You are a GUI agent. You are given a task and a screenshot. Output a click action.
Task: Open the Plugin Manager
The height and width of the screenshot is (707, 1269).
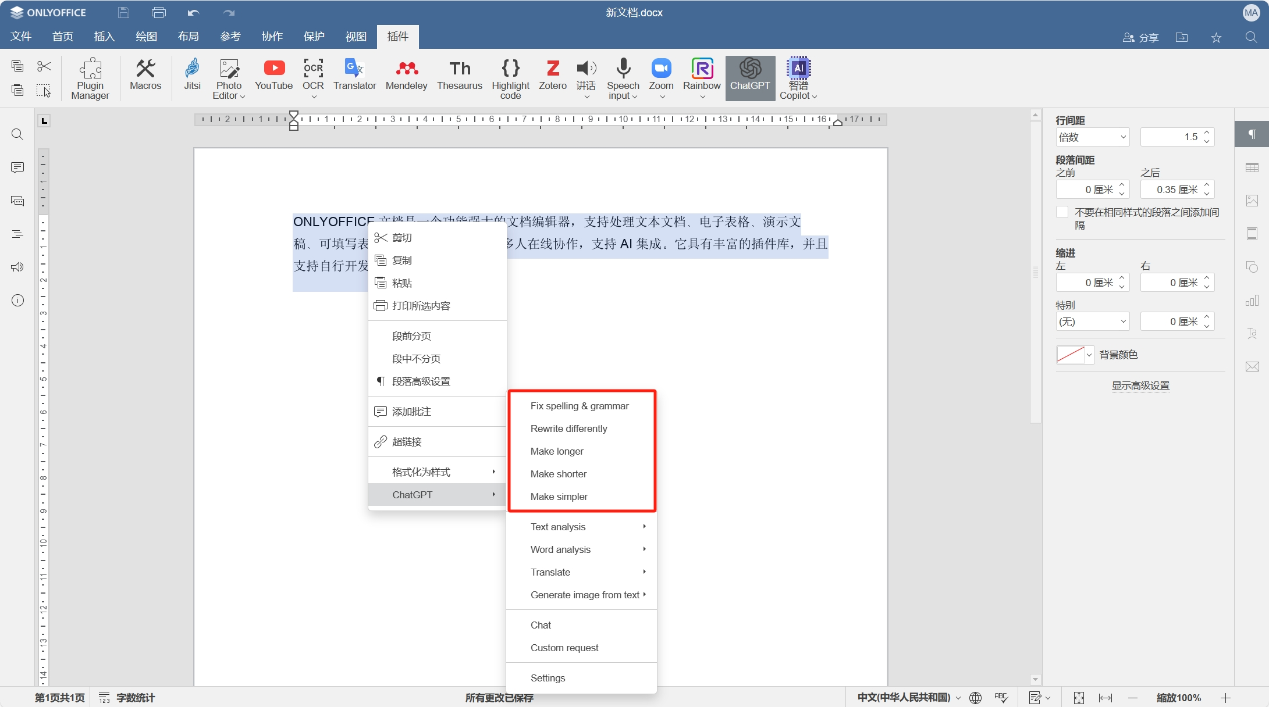pyautogui.click(x=90, y=78)
